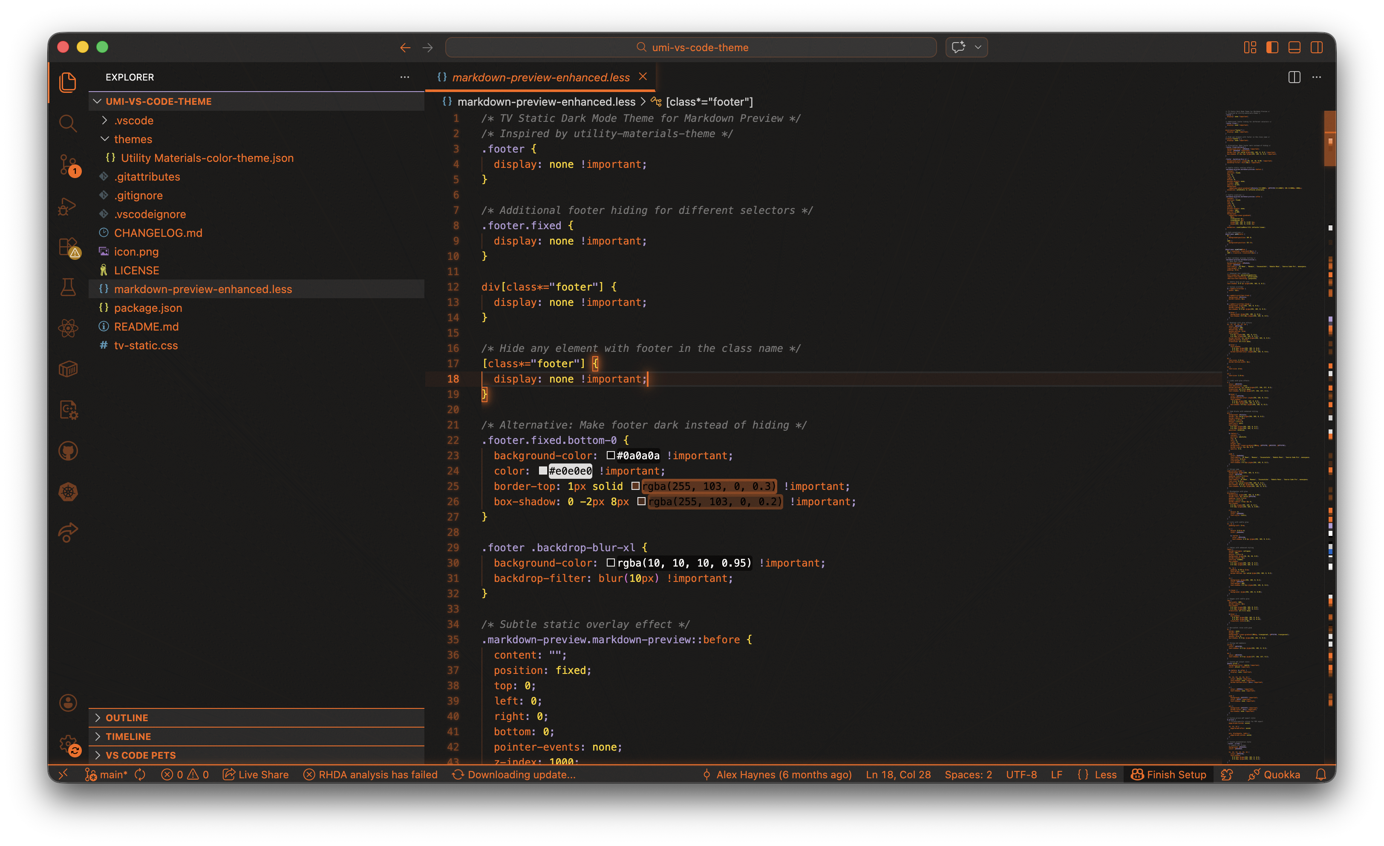
Task: Open the Kubernetes helm wheel view
Action: (68, 492)
